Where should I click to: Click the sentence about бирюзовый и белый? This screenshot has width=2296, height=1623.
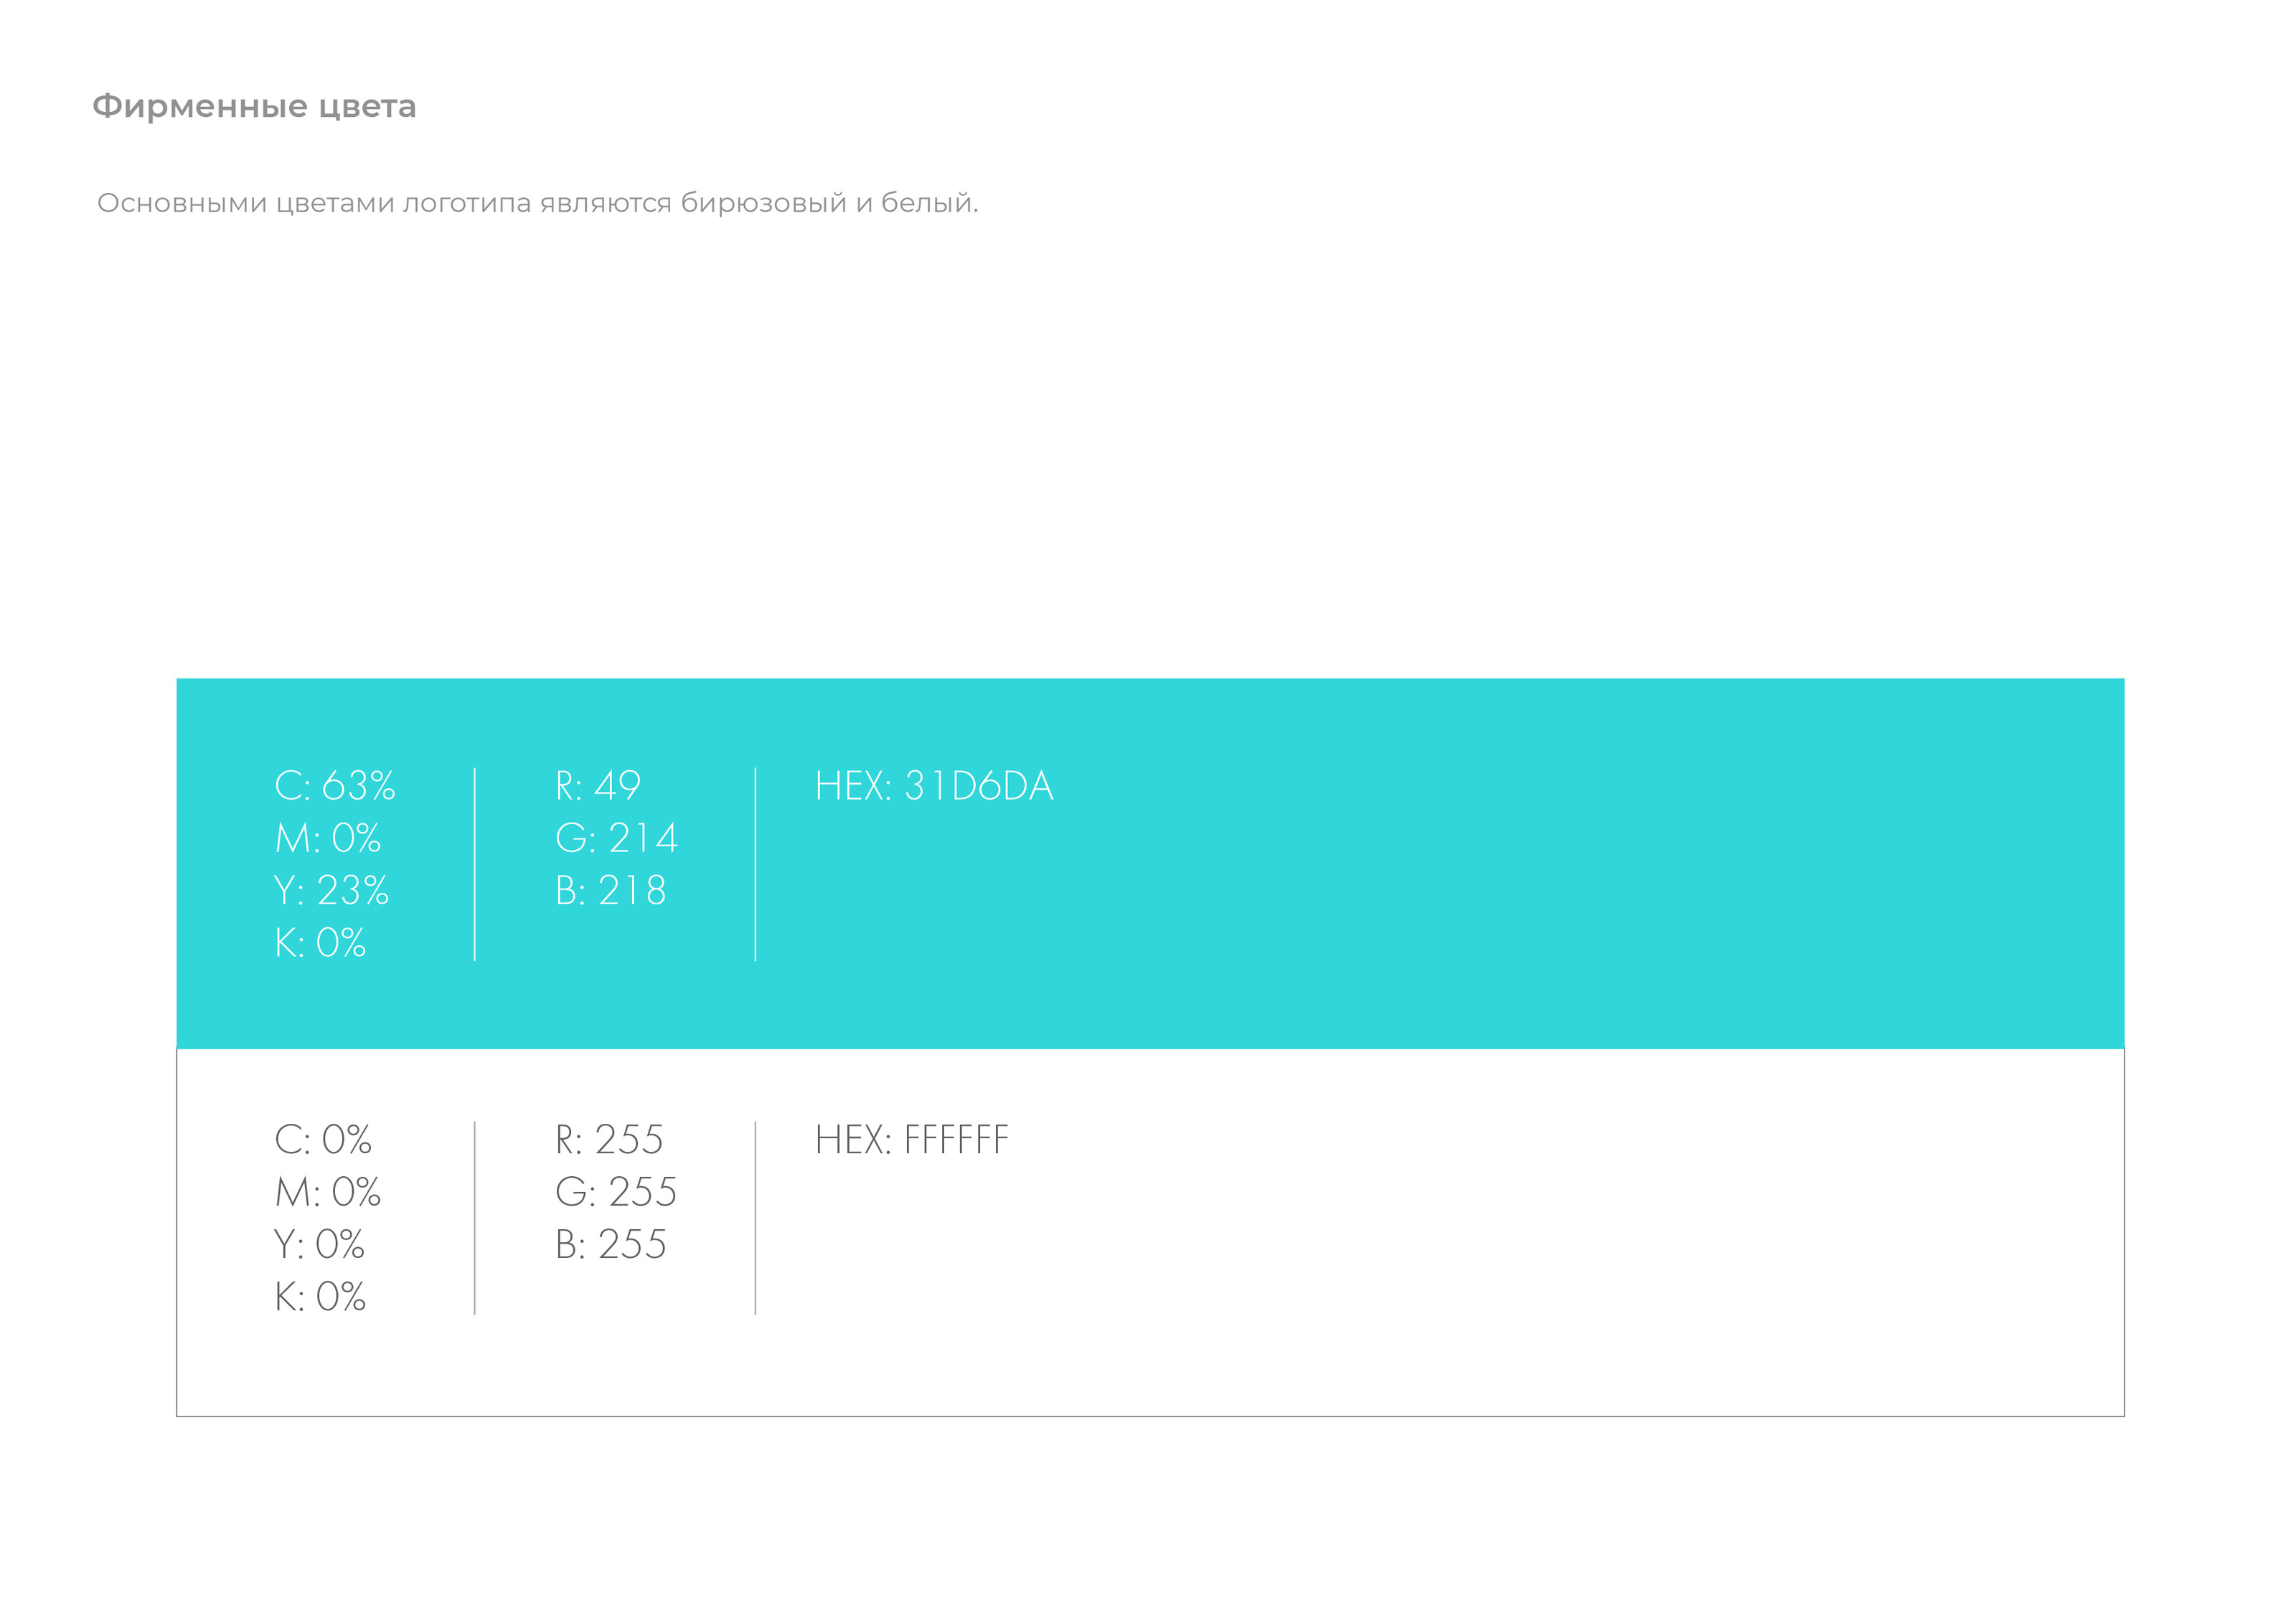click(537, 203)
